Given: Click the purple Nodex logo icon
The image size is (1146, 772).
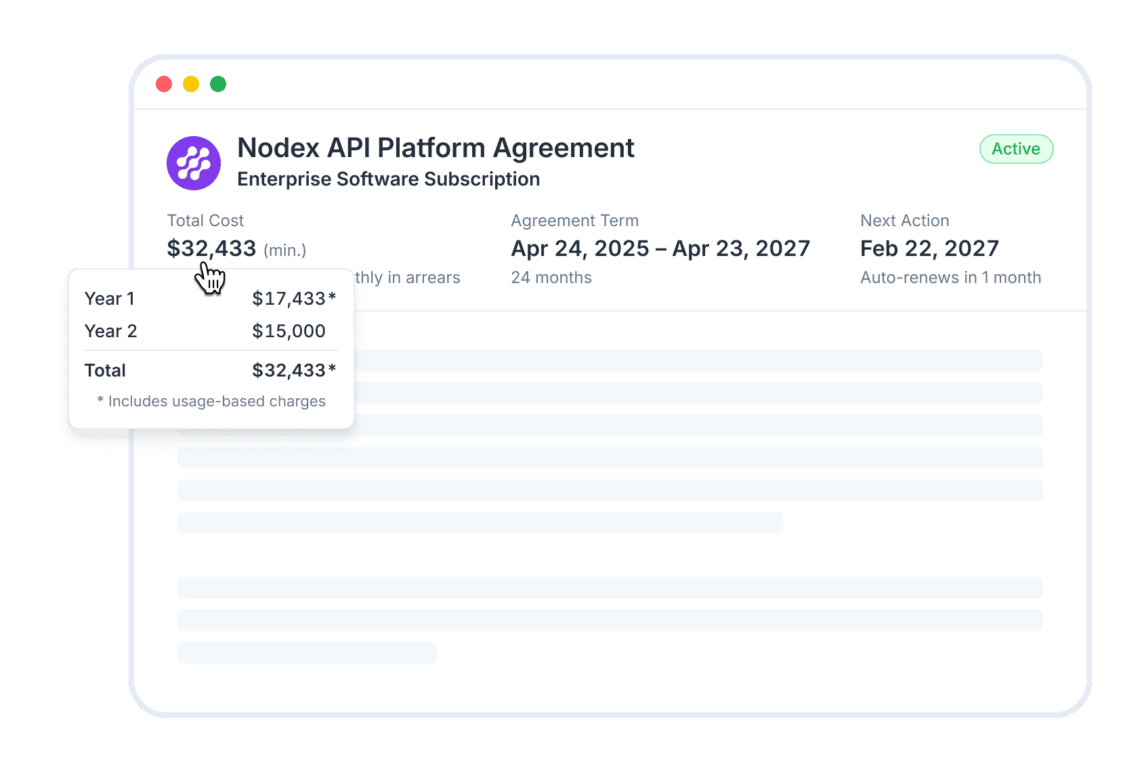Looking at the screenshot, I should tap(194, 163).
